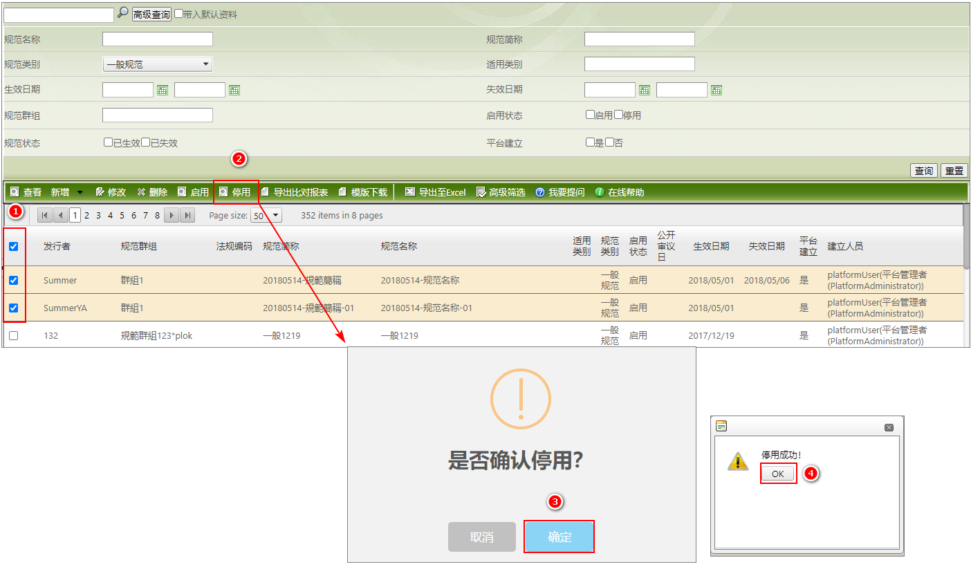Click the magnifier search icon
Viewport: 971px width, 569px height.
(x=122, y=12)
